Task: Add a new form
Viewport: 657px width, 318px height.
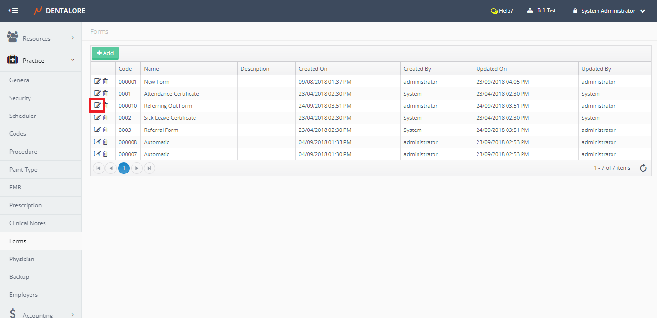Action: [105, 53]
